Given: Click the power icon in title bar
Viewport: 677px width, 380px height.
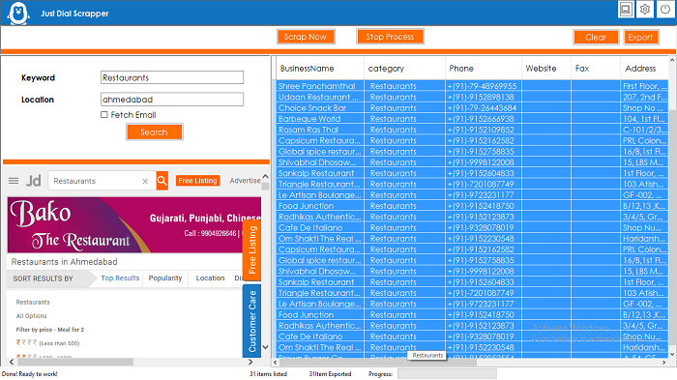Looking at the screenshot, I should (x=665, y=9).
